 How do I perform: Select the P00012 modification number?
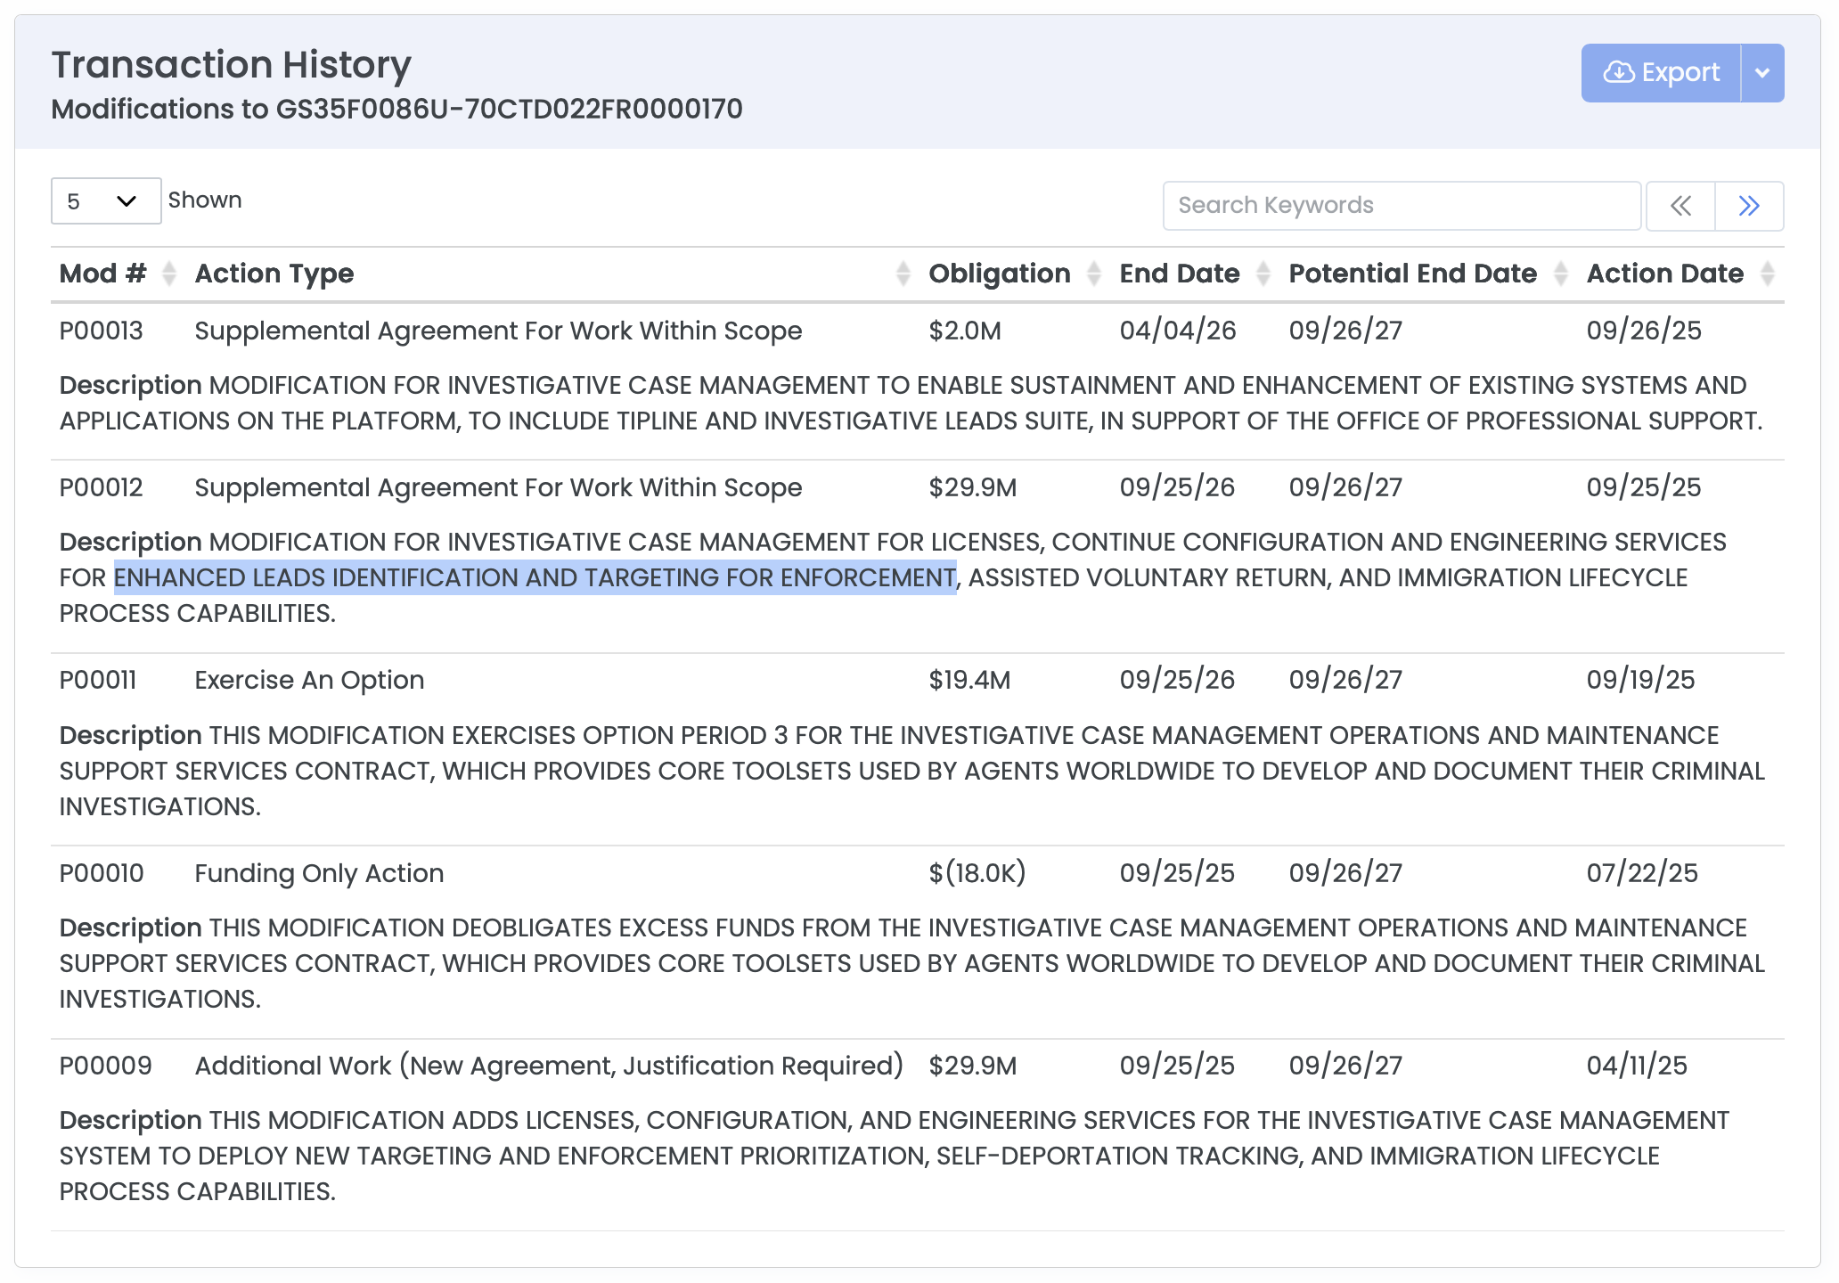(x=101, y=487)
